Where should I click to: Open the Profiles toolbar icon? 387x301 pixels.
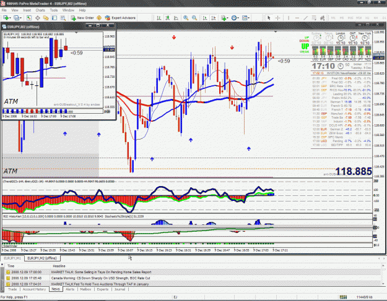click(x=16, y=18)
